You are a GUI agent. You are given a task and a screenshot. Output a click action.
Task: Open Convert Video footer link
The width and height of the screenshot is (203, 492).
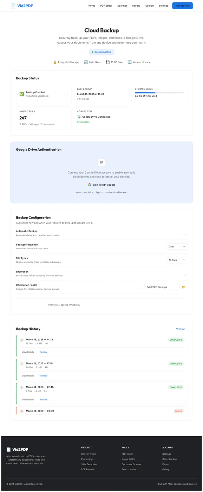(x=88, y=454)
